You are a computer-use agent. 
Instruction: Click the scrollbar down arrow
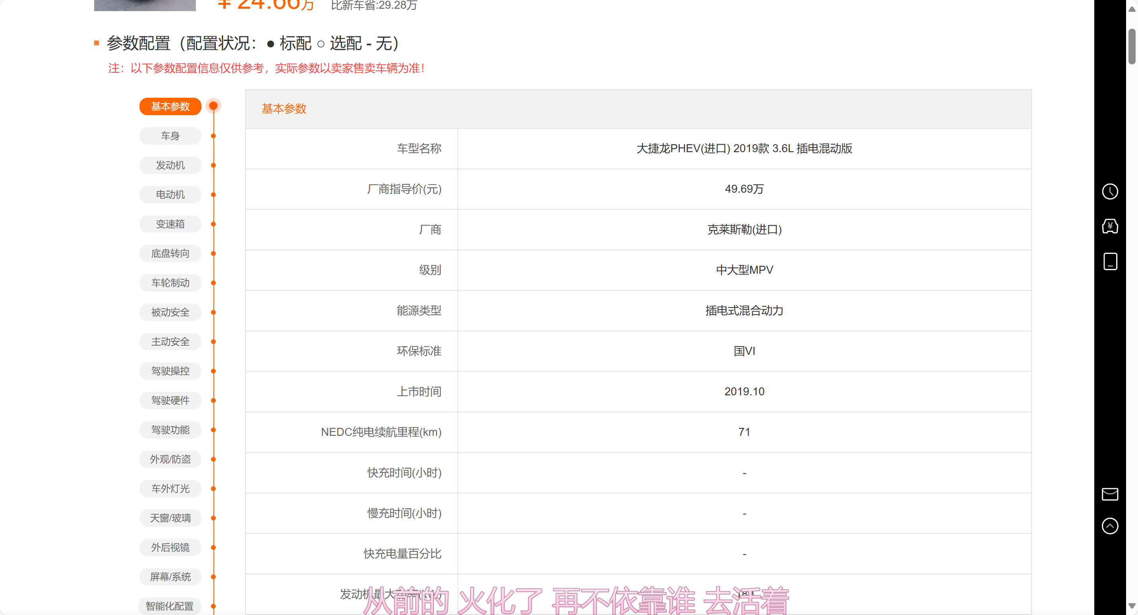[1132, 605]
